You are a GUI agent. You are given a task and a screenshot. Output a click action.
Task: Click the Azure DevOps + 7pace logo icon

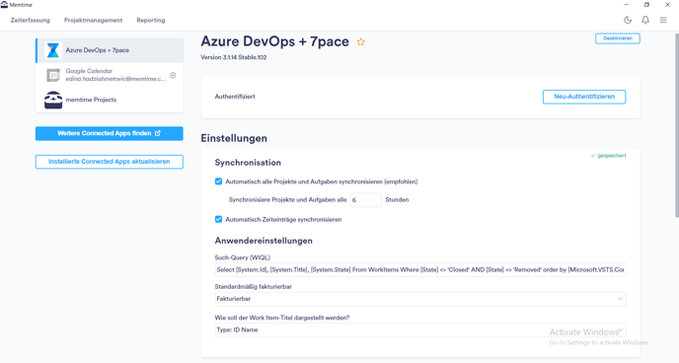coord(53,50)
